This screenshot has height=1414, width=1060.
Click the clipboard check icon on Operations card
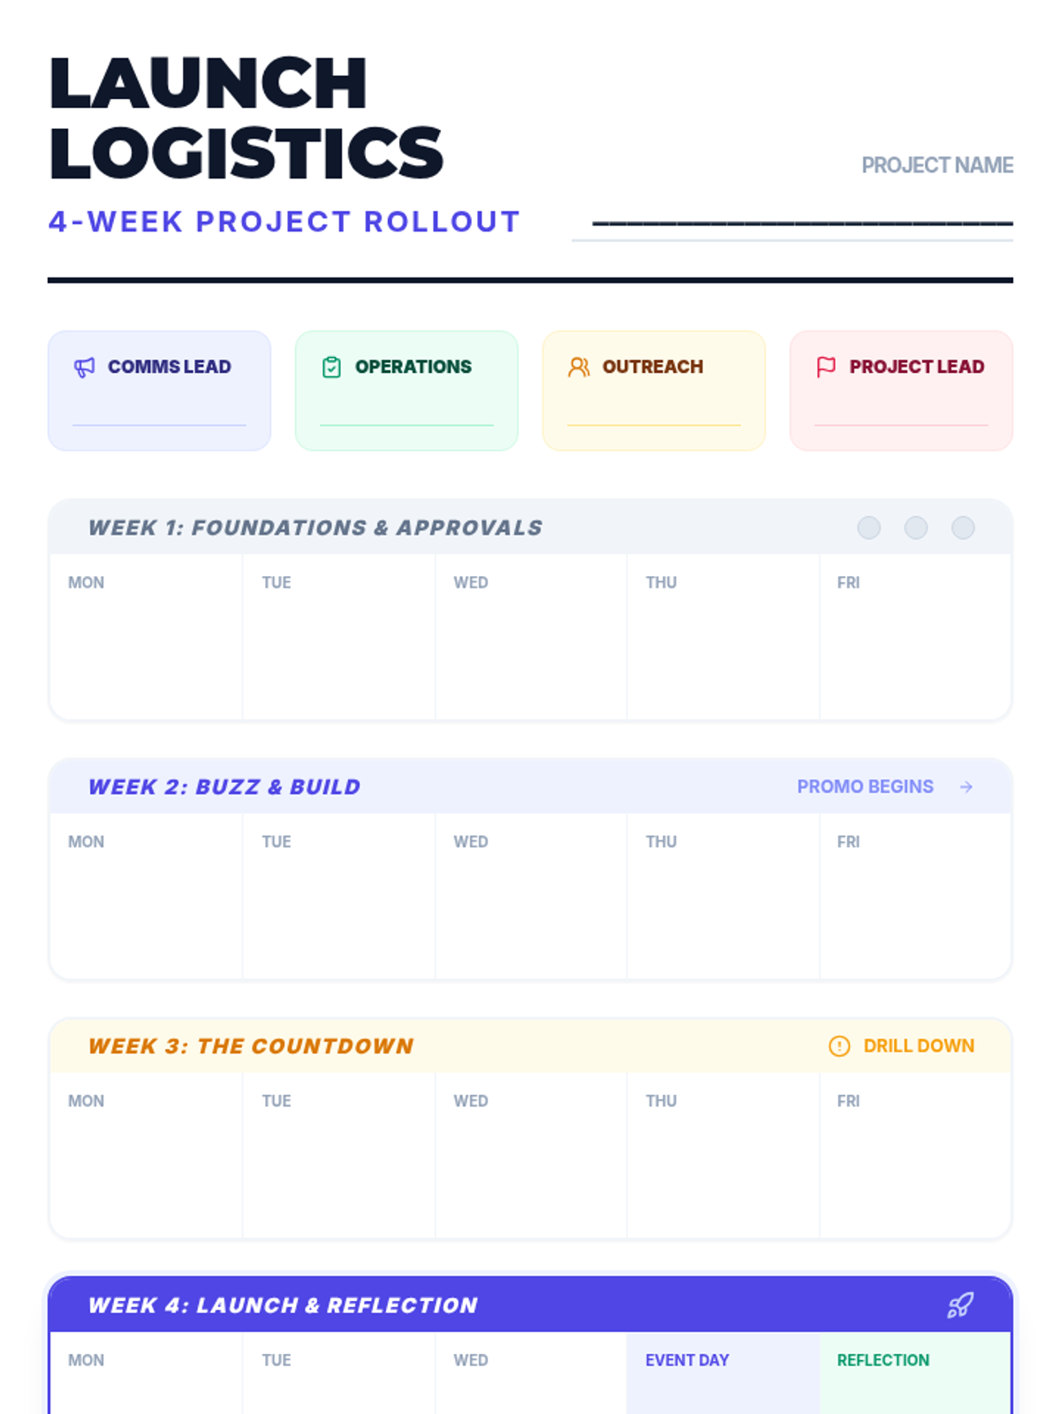331,367
